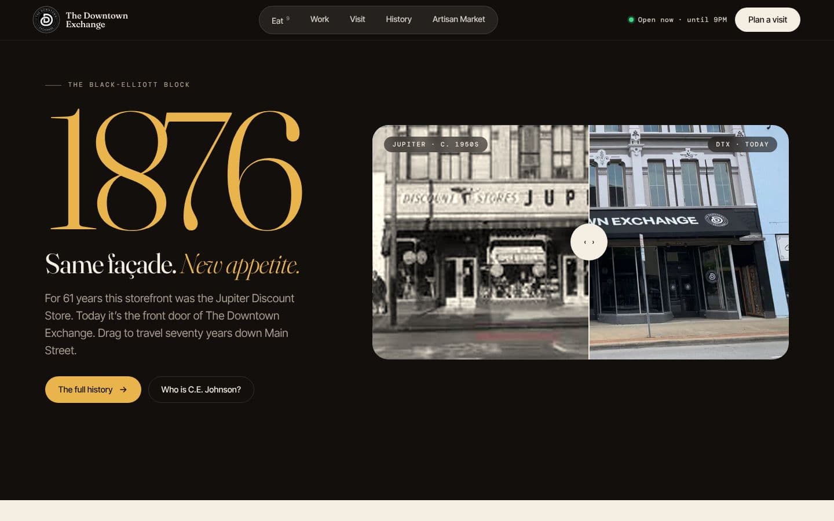Click the 'Open now · until 9PM' status text
The image size is (834, 521).
click(x=682, y=20)
